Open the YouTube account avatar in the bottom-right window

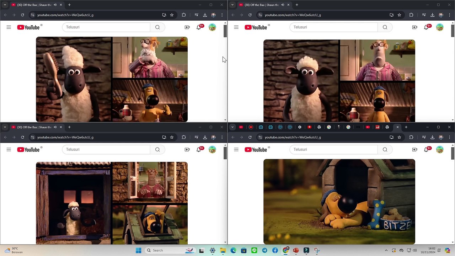pos(440,150)
